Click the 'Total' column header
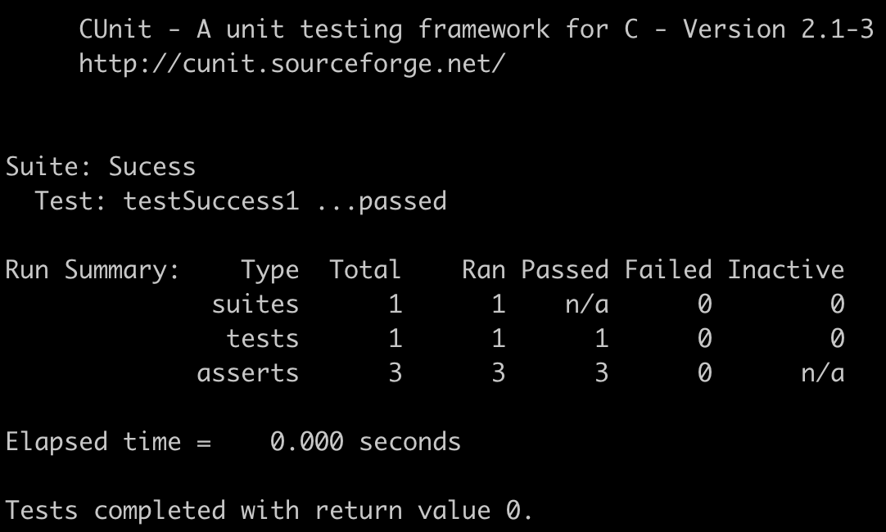 (365, 269)
